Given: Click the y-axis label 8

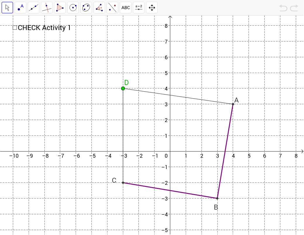Looking at the screenshot, I should pyautogui.click(x=166, y=26).
